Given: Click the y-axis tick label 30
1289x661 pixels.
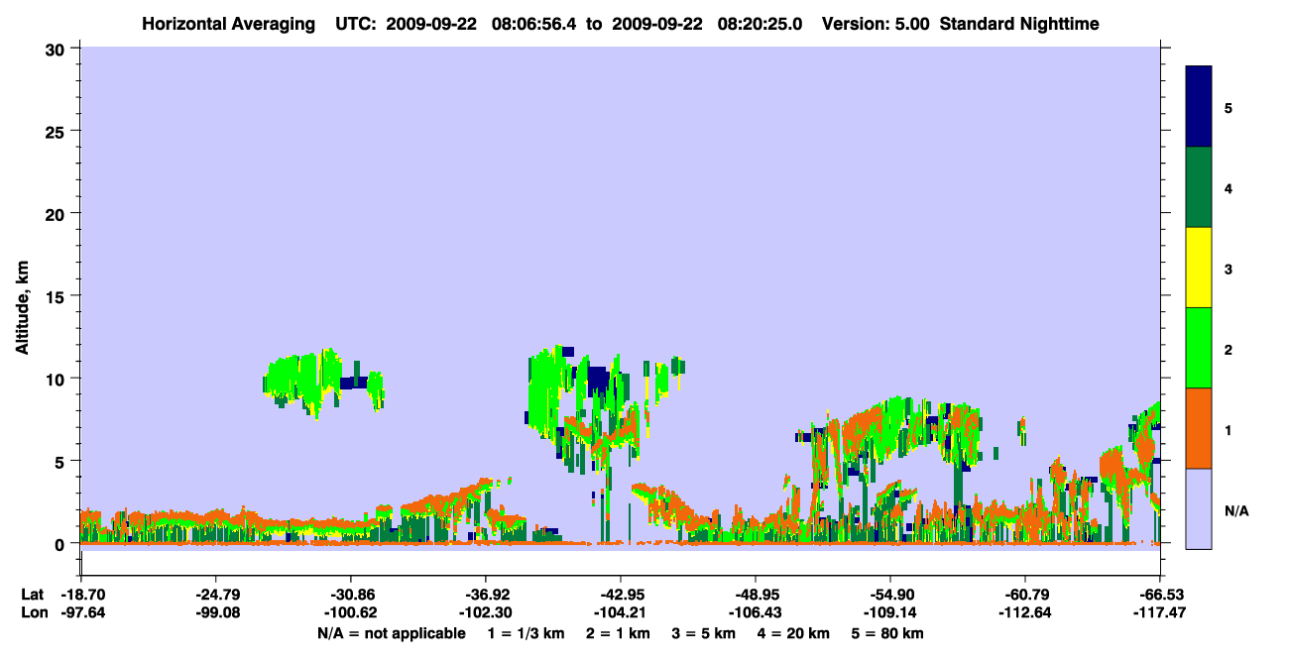Looking at the screenshot, I should pyautogui.click(x=56, y=49).
